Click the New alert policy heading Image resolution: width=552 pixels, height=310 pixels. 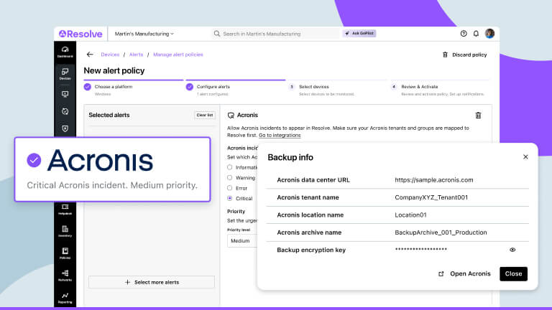(x=114, y=70)
